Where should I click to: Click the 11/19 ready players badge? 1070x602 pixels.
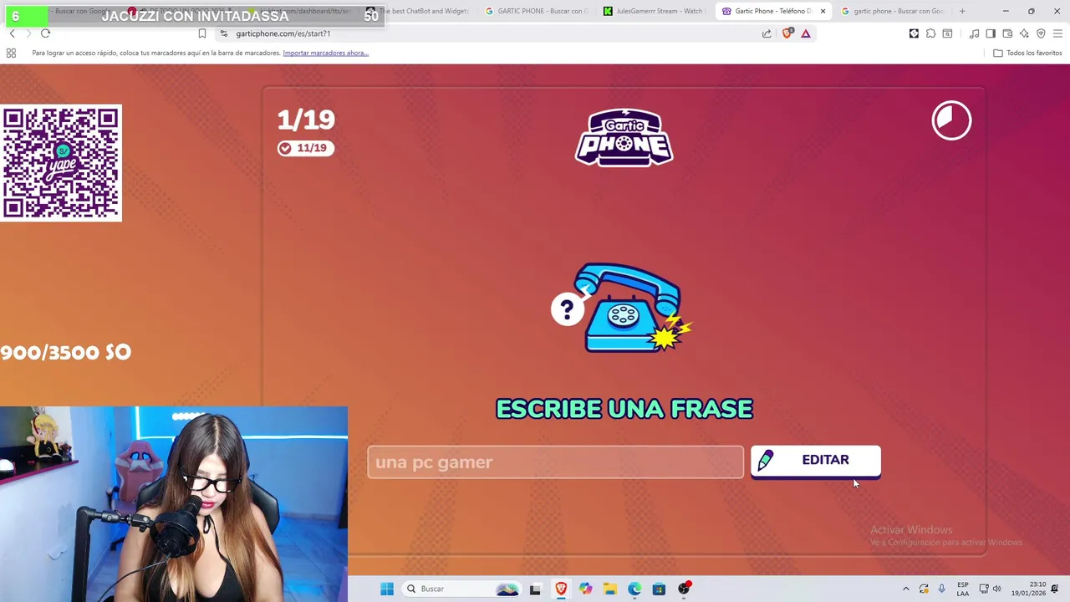306,148
